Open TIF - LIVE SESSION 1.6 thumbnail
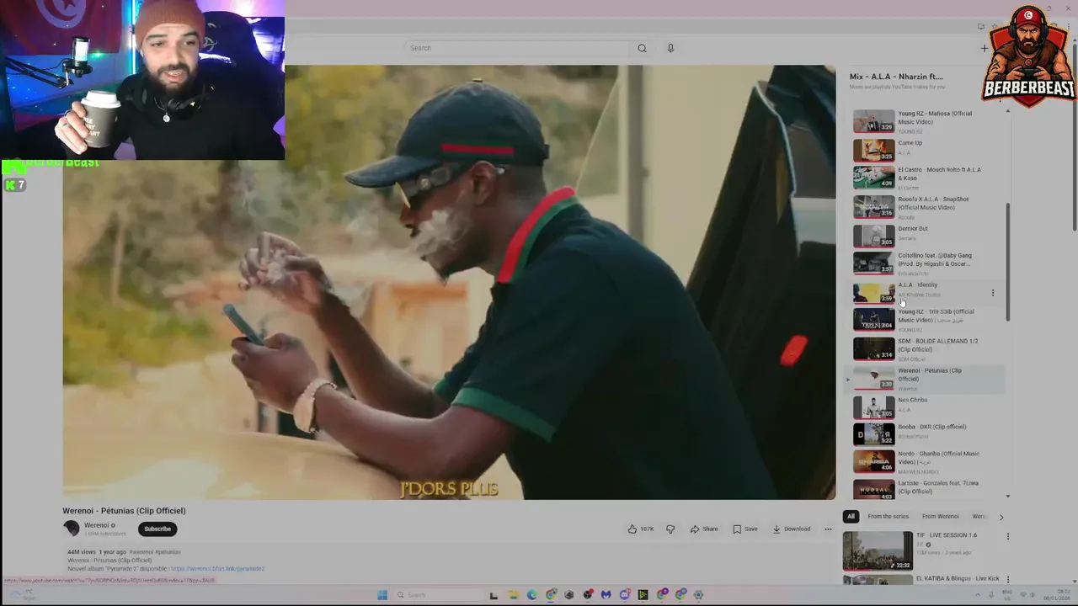The height and width of the screenshot is (606, 1078). pos(878,550)
